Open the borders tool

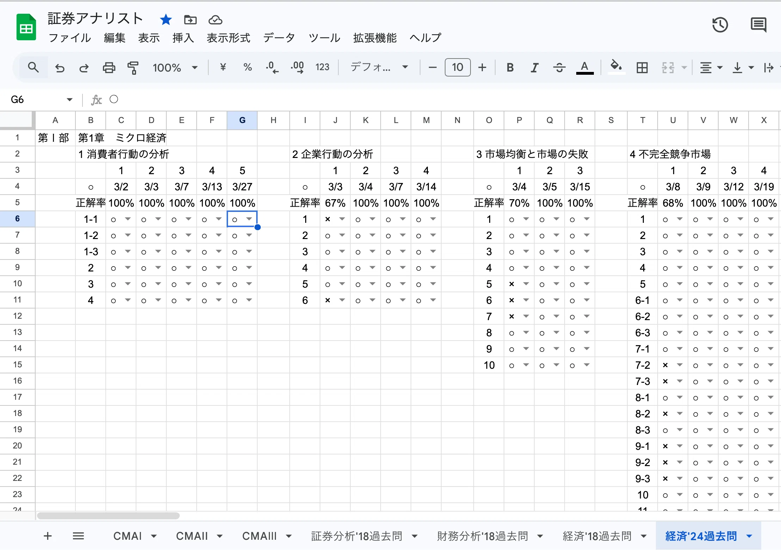point(642,67)
